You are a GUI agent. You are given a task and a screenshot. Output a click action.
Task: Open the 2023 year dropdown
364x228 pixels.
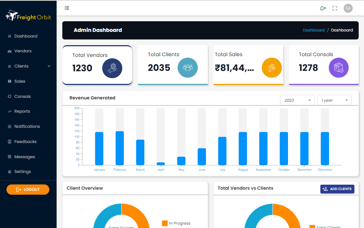[x=297, y=100]
